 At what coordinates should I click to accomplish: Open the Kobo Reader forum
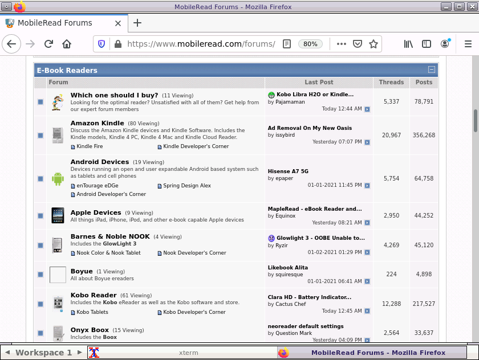94,295
